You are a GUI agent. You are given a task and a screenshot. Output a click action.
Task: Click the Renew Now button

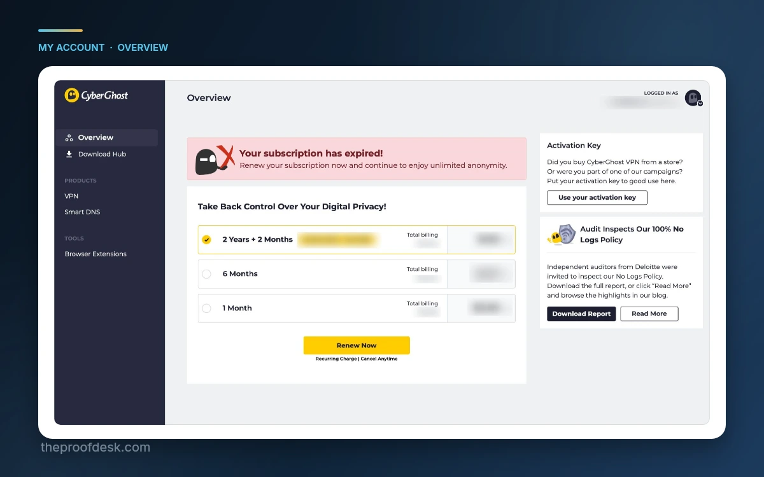357,345
